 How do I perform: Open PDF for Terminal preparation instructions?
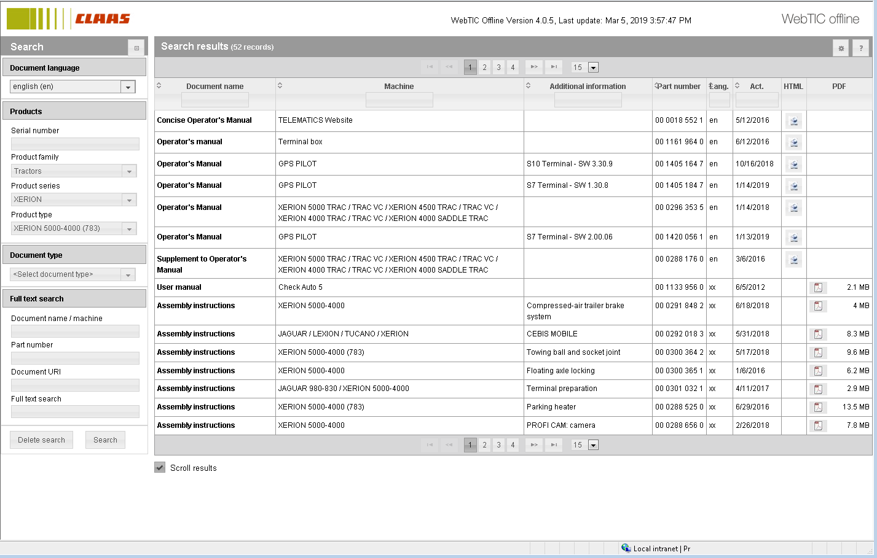coord(818,389)
